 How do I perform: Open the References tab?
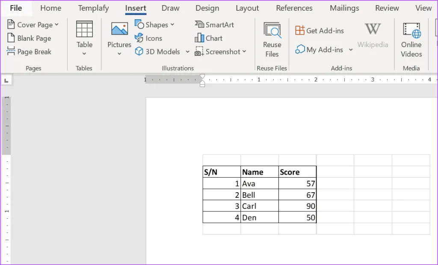(x=294, y=8)
